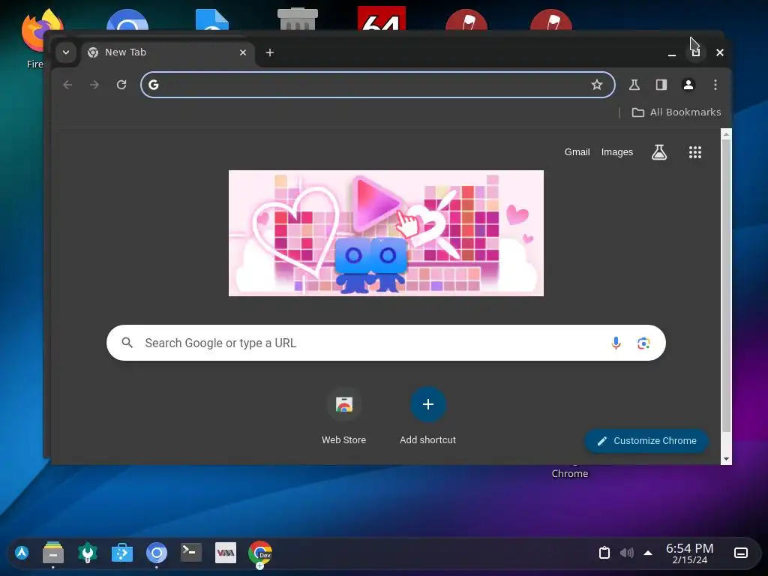
Task: Open Search Labs flask icon on page
Action: click(659, 152)
